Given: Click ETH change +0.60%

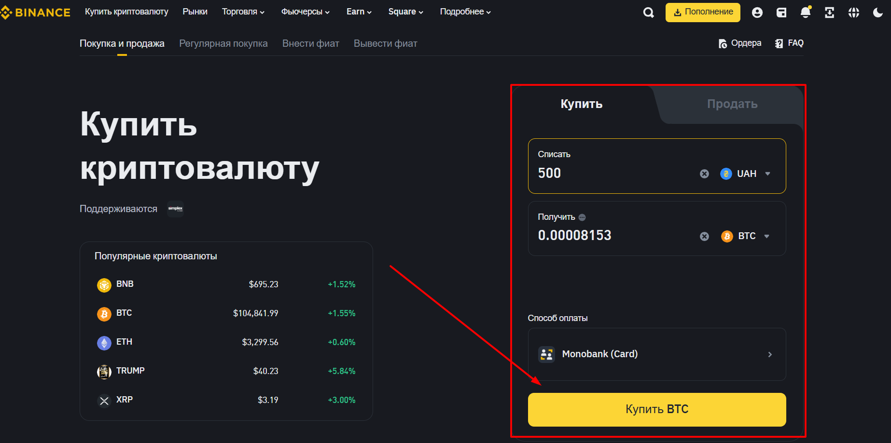Looking at the screenshot, I should click(x=342, y=342).
